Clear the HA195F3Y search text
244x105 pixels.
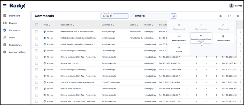[132, 16]
